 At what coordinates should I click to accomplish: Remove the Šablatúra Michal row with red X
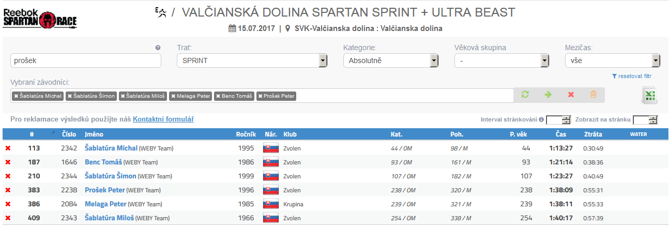pyautogui.click(x=8, y=148)
